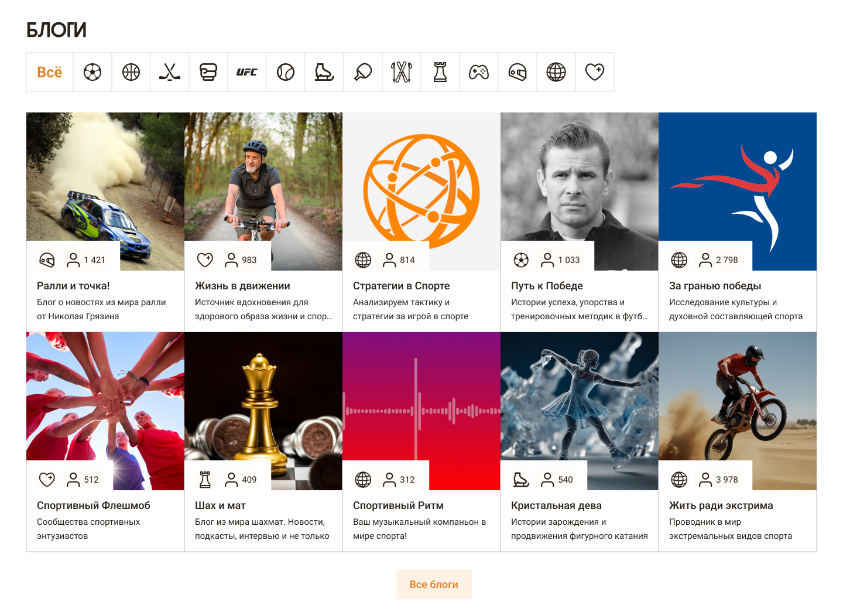843x615 pixels.
Task: Click the «3 978» subscriber count
Action: point(727,480)
